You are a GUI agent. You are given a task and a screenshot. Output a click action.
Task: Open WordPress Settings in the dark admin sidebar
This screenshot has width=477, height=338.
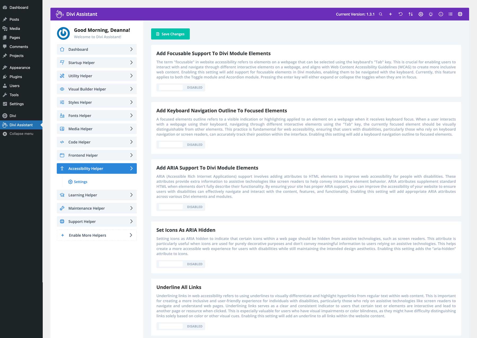tap(21, 104)
